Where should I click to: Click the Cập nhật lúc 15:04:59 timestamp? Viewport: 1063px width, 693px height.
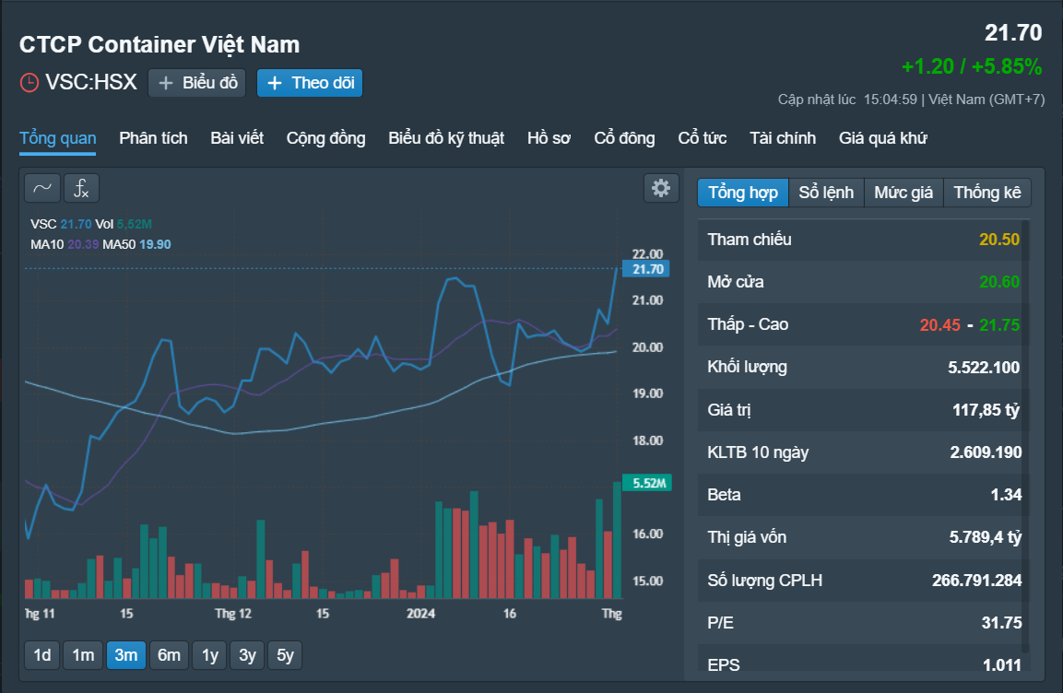[x=847, y=100]
